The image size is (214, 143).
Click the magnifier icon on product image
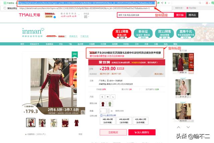[x=83, y=112]
